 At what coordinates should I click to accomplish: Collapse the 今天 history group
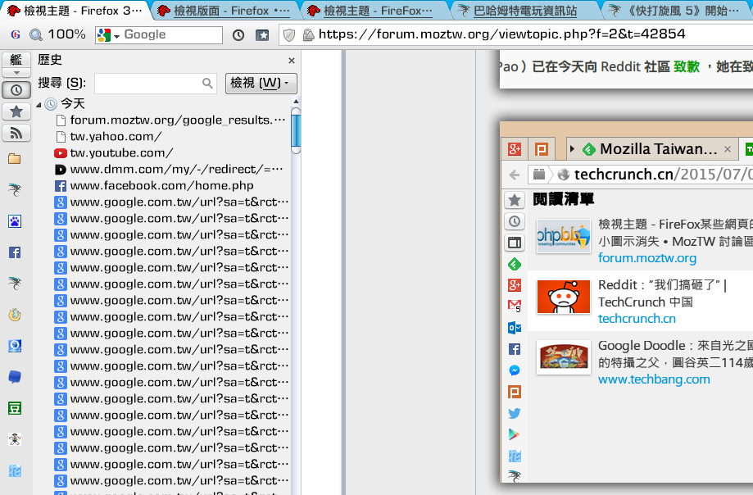39,104
